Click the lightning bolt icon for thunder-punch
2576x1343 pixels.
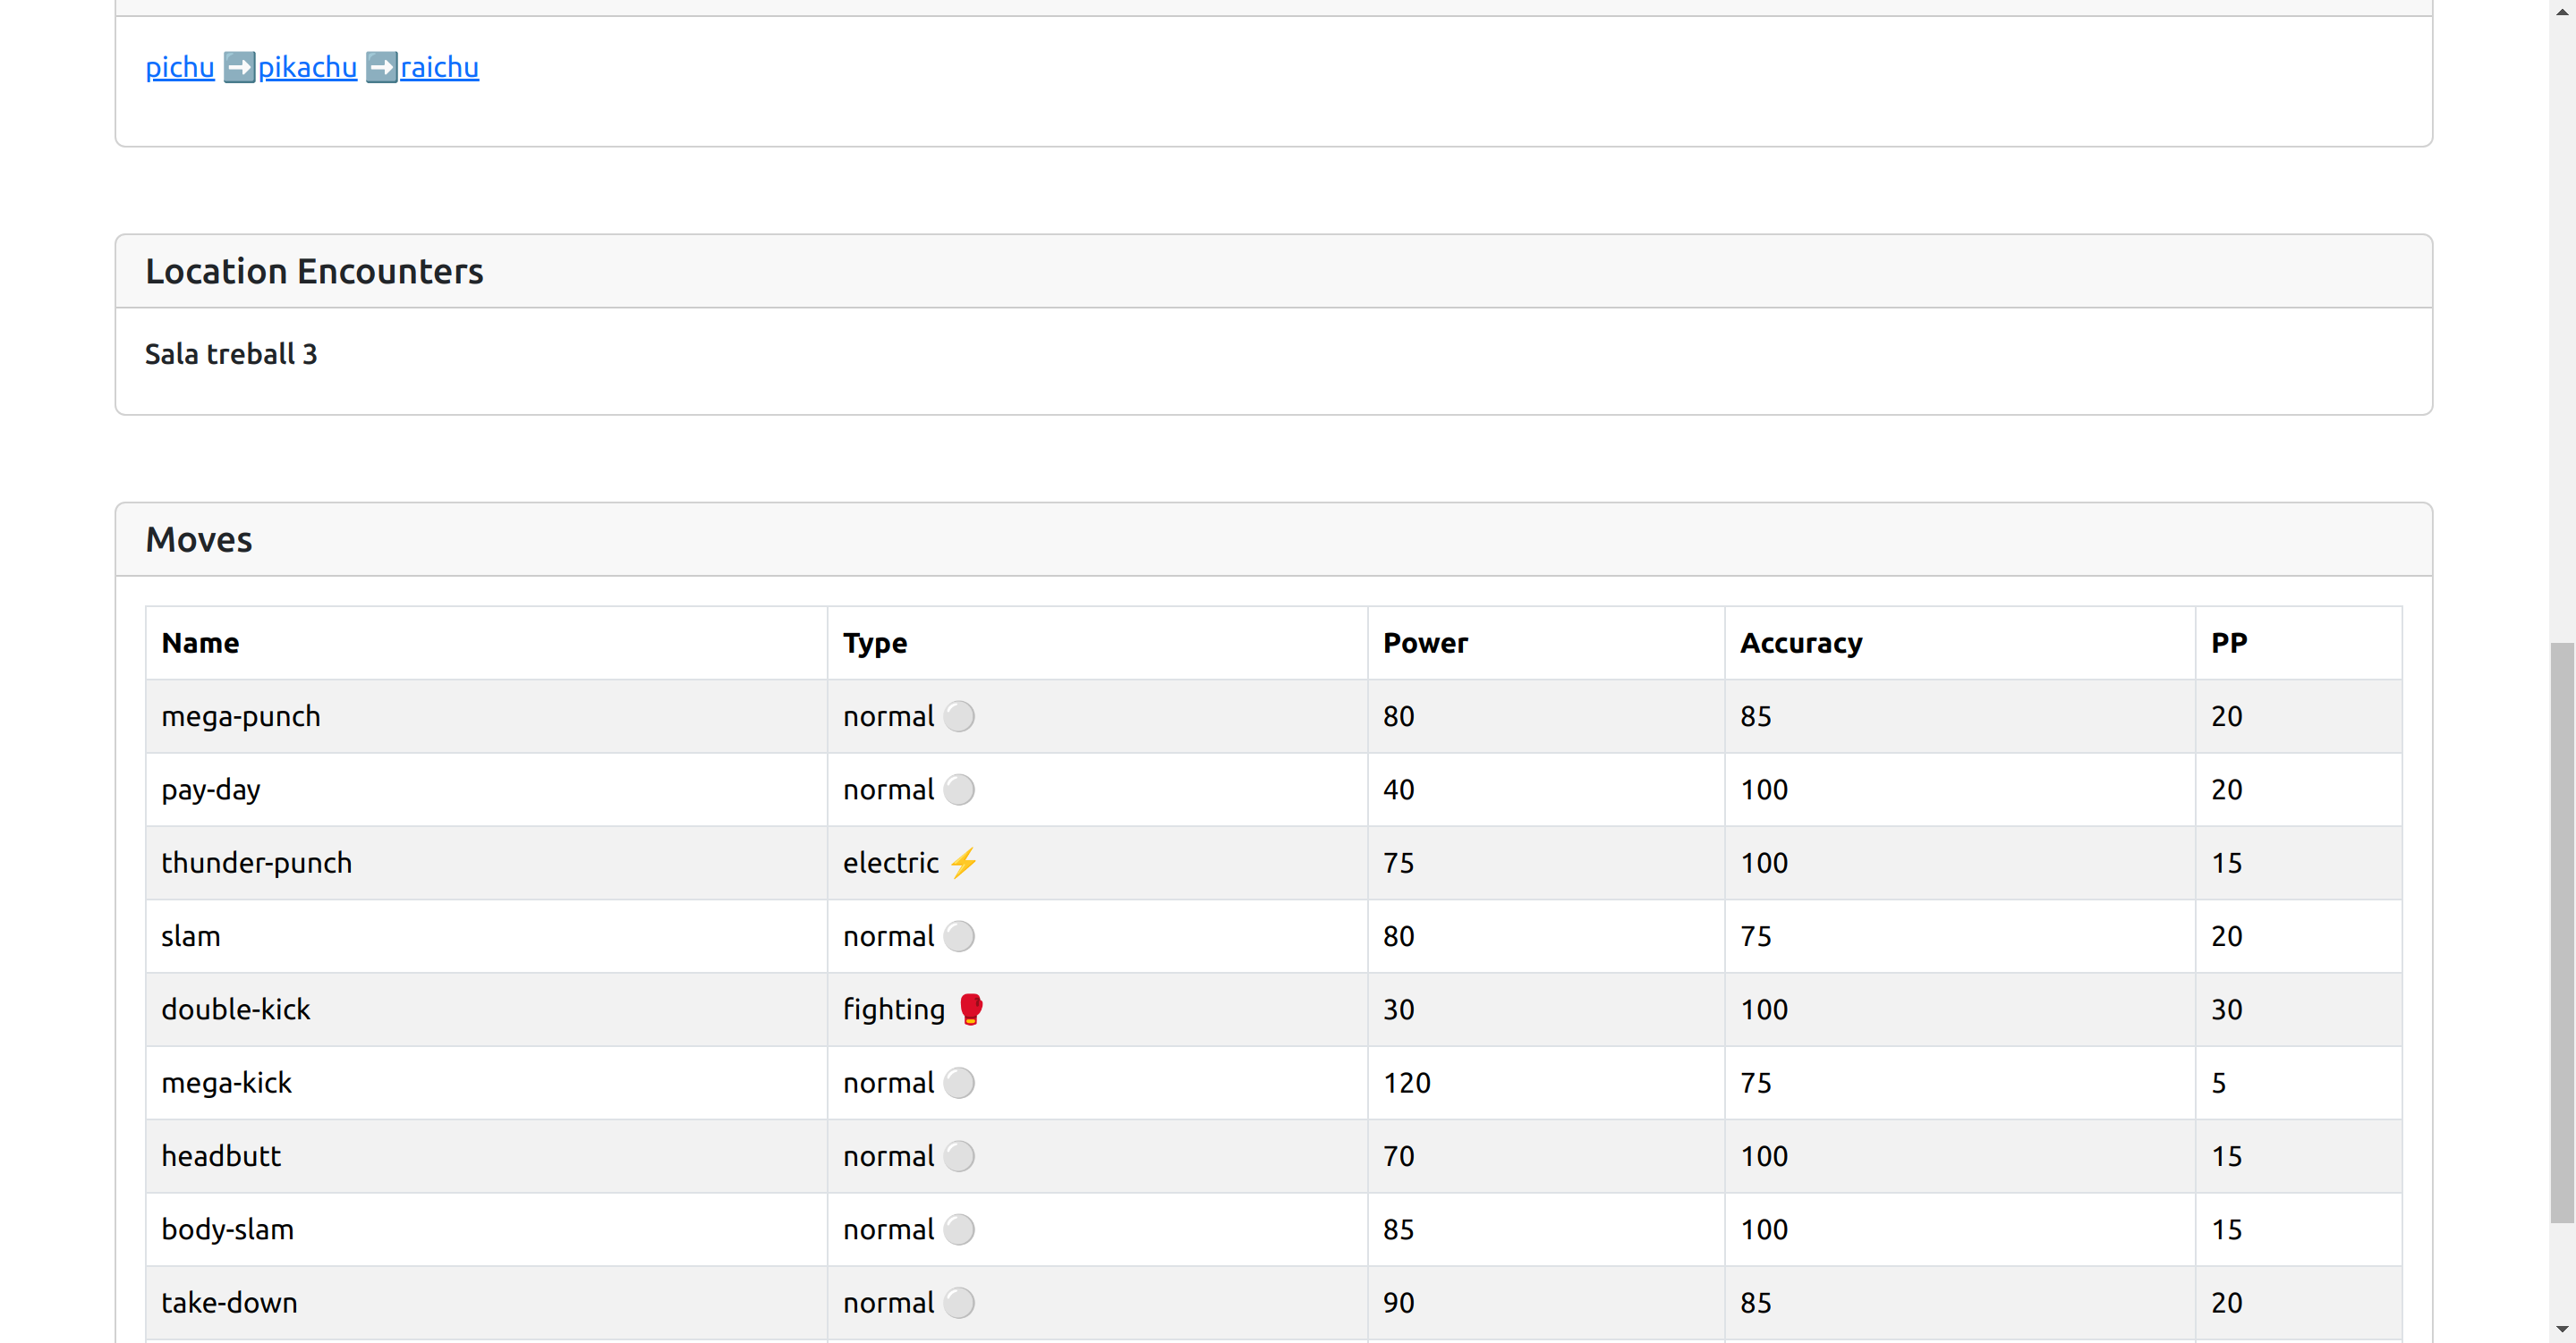[x=963, y=862]
